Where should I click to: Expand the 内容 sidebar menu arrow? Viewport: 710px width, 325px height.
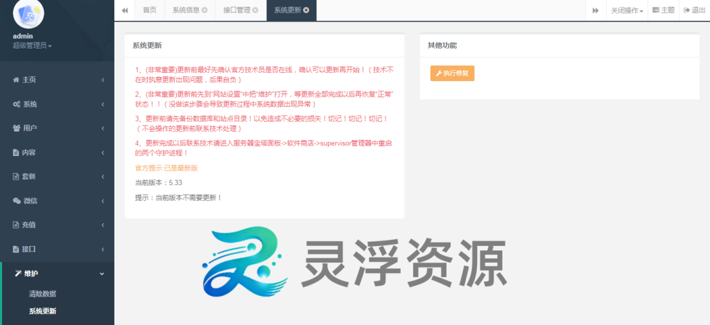[103, 152]
